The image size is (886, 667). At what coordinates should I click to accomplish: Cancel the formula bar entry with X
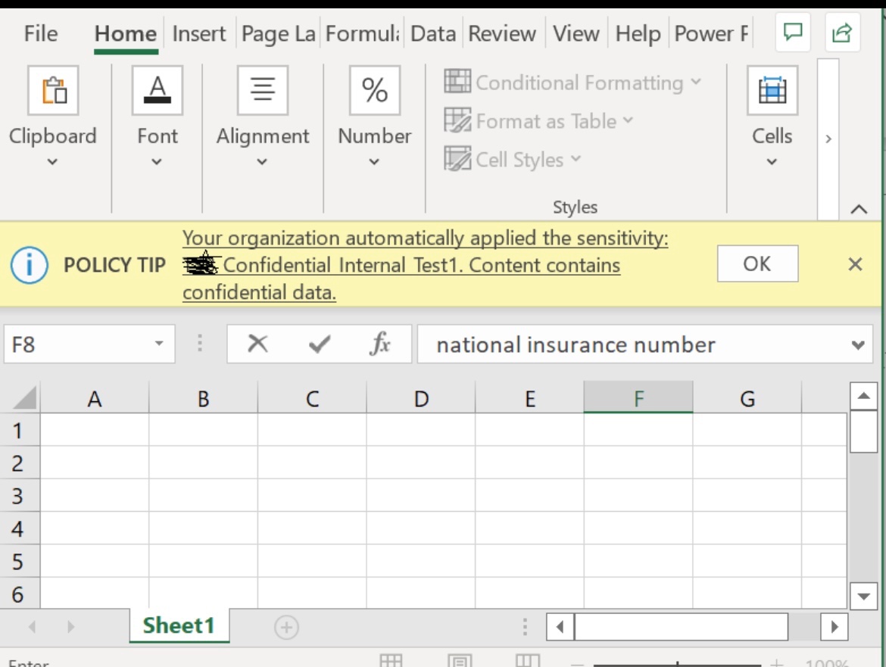[257, 344]
